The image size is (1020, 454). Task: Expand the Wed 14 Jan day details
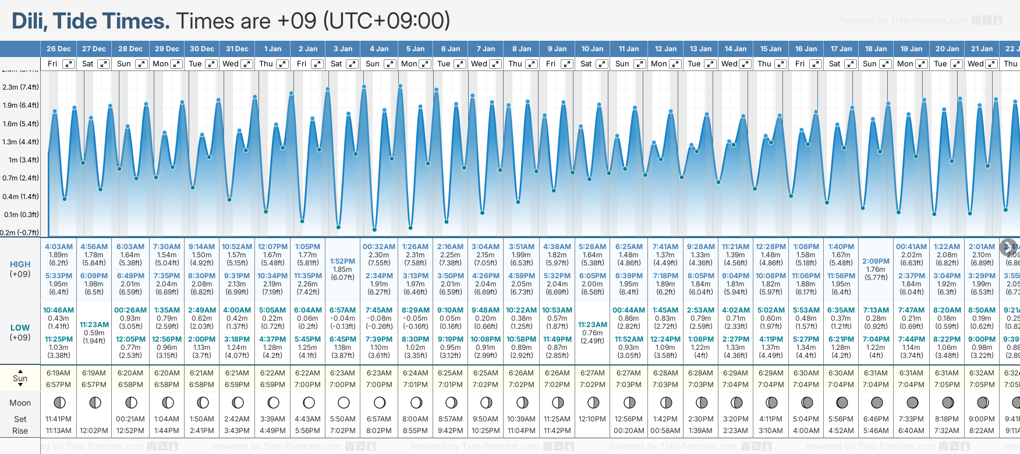pos(745,64)
